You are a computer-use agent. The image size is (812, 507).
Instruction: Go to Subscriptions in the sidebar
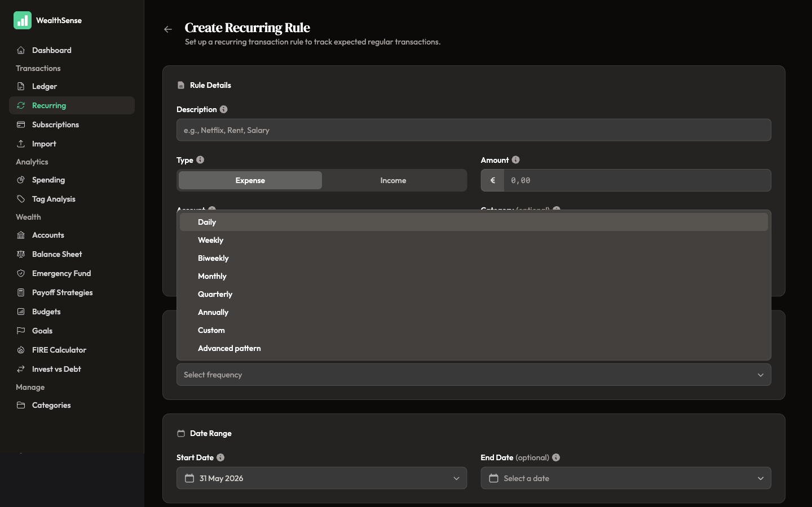pos(72,124)
